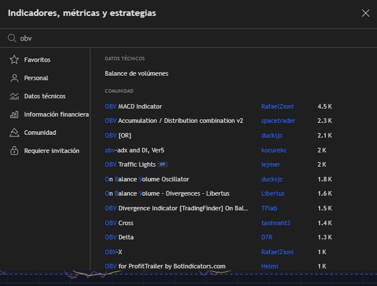Open the Requiere invitación category
The height and width of the screenshot is (286, 377).
point(52,151)
